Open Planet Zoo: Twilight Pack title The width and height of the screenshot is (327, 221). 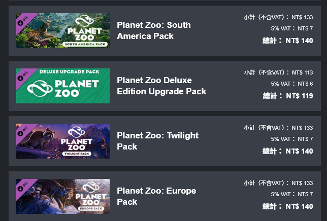(157, 141)
